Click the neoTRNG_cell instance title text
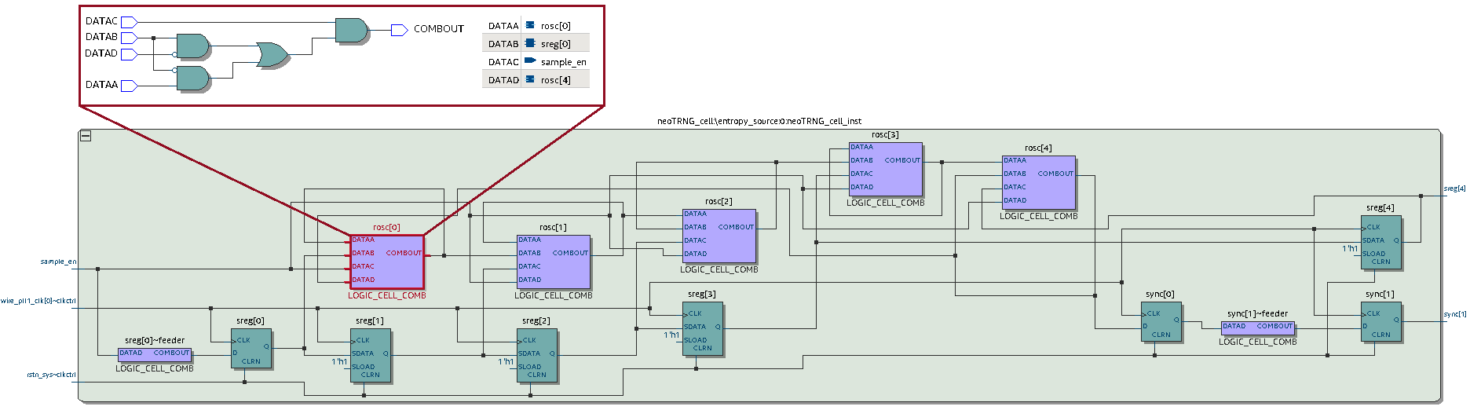 pos(759,121)
